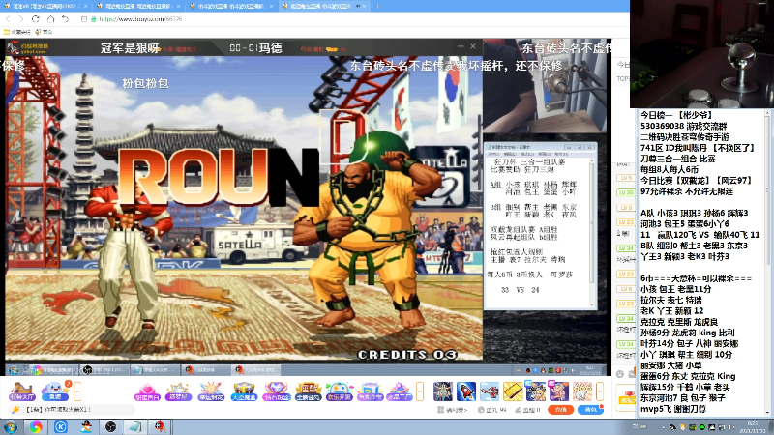The width and height of the screenshot is (774, 435).
Task: Click the notes panel vertical scrollbar
Action: (767, 261)
